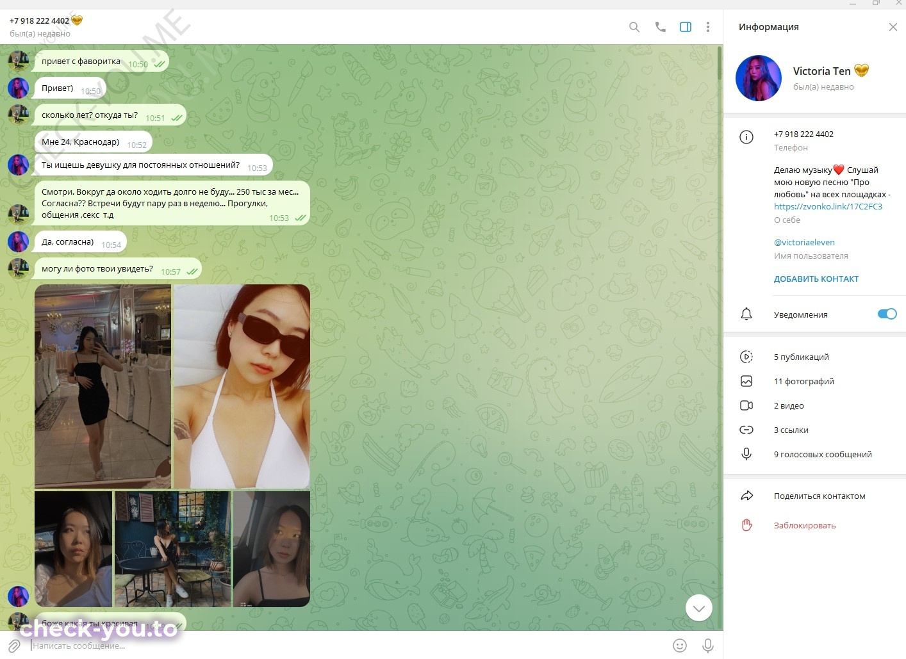Open bottom-left selfie photo thumbnail
Viewport: 906px width, 659px height.
tap(73, 549)
